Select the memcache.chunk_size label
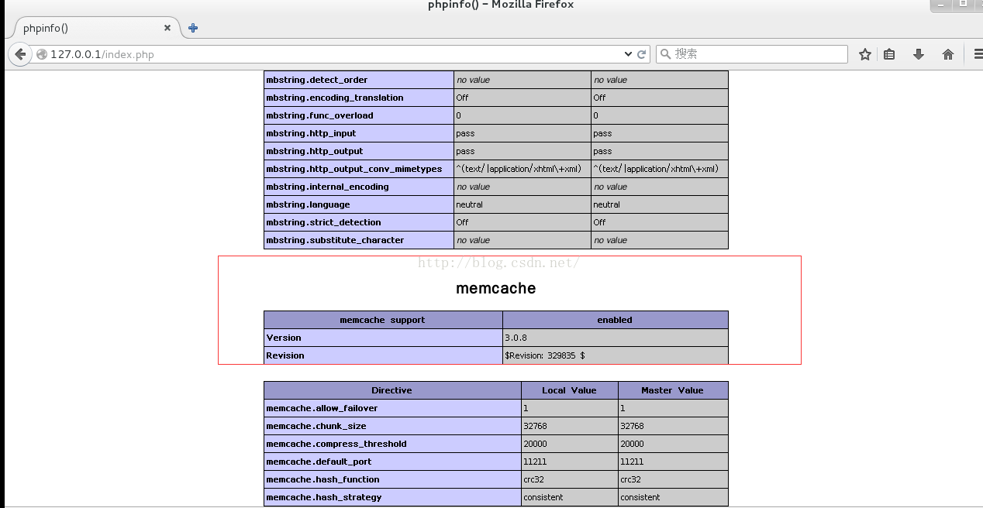 [316, 426]
